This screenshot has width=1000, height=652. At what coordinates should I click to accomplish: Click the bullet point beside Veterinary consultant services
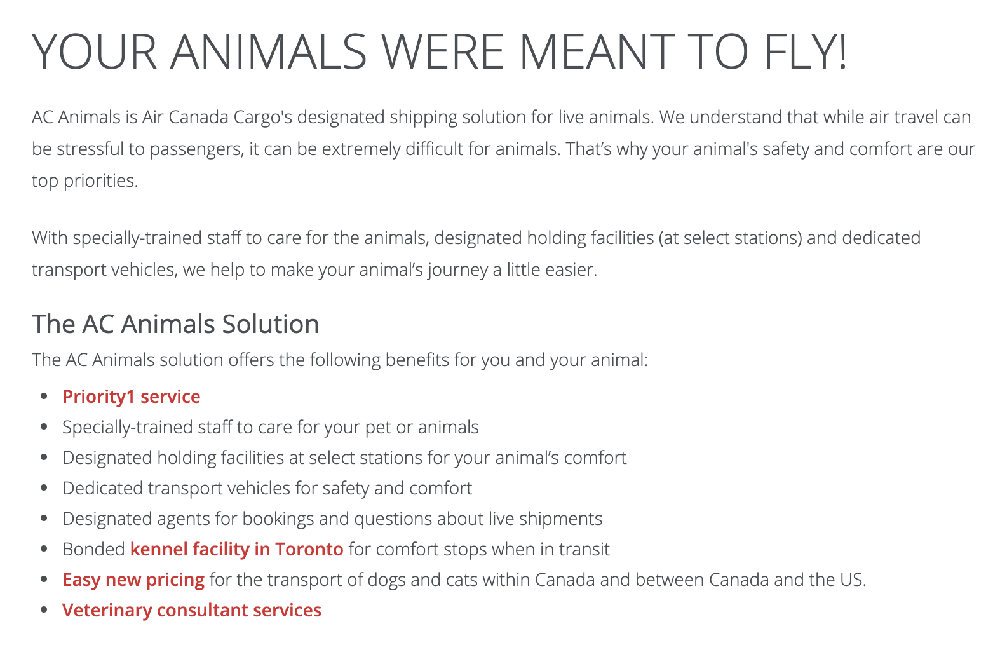point(44,610)
